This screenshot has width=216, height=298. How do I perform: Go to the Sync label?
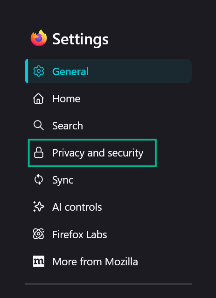pos(63,180)
